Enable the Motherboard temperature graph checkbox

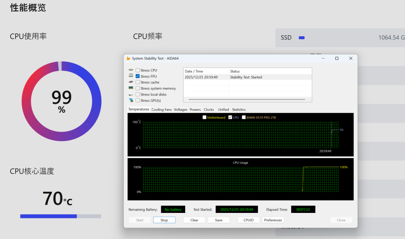pos(205,117)
